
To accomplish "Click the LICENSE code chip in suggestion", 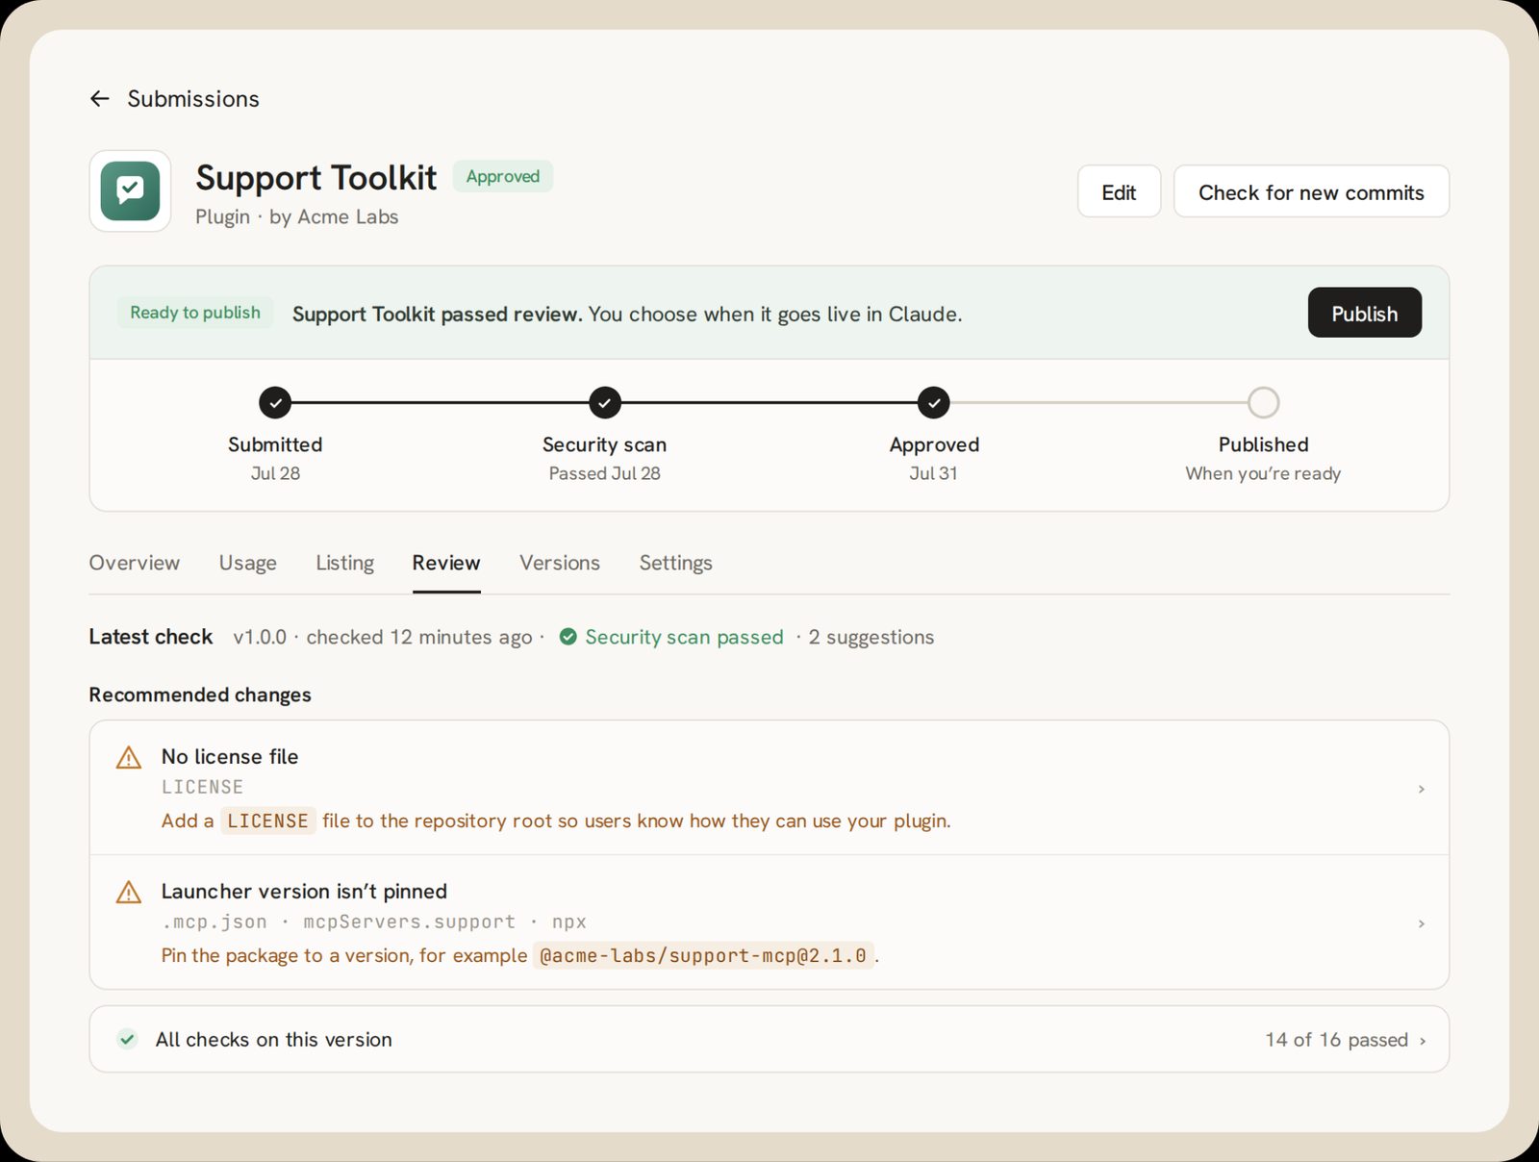I will tap(267, 821).
